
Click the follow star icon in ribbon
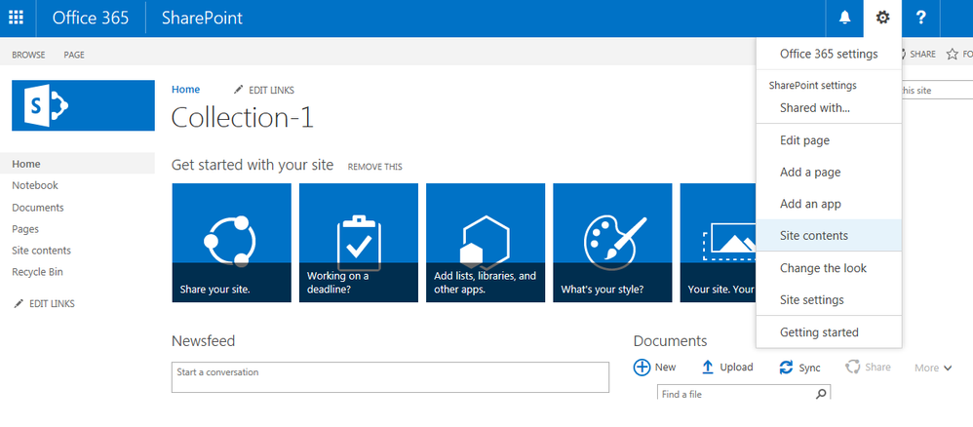click(x=952, y=55)
